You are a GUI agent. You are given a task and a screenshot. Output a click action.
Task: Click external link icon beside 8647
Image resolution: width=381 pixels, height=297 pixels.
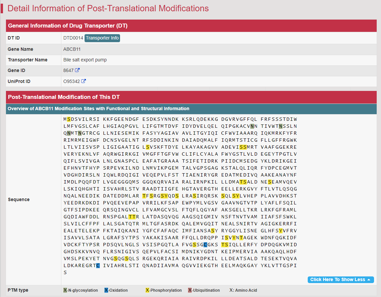click(77, 70)
